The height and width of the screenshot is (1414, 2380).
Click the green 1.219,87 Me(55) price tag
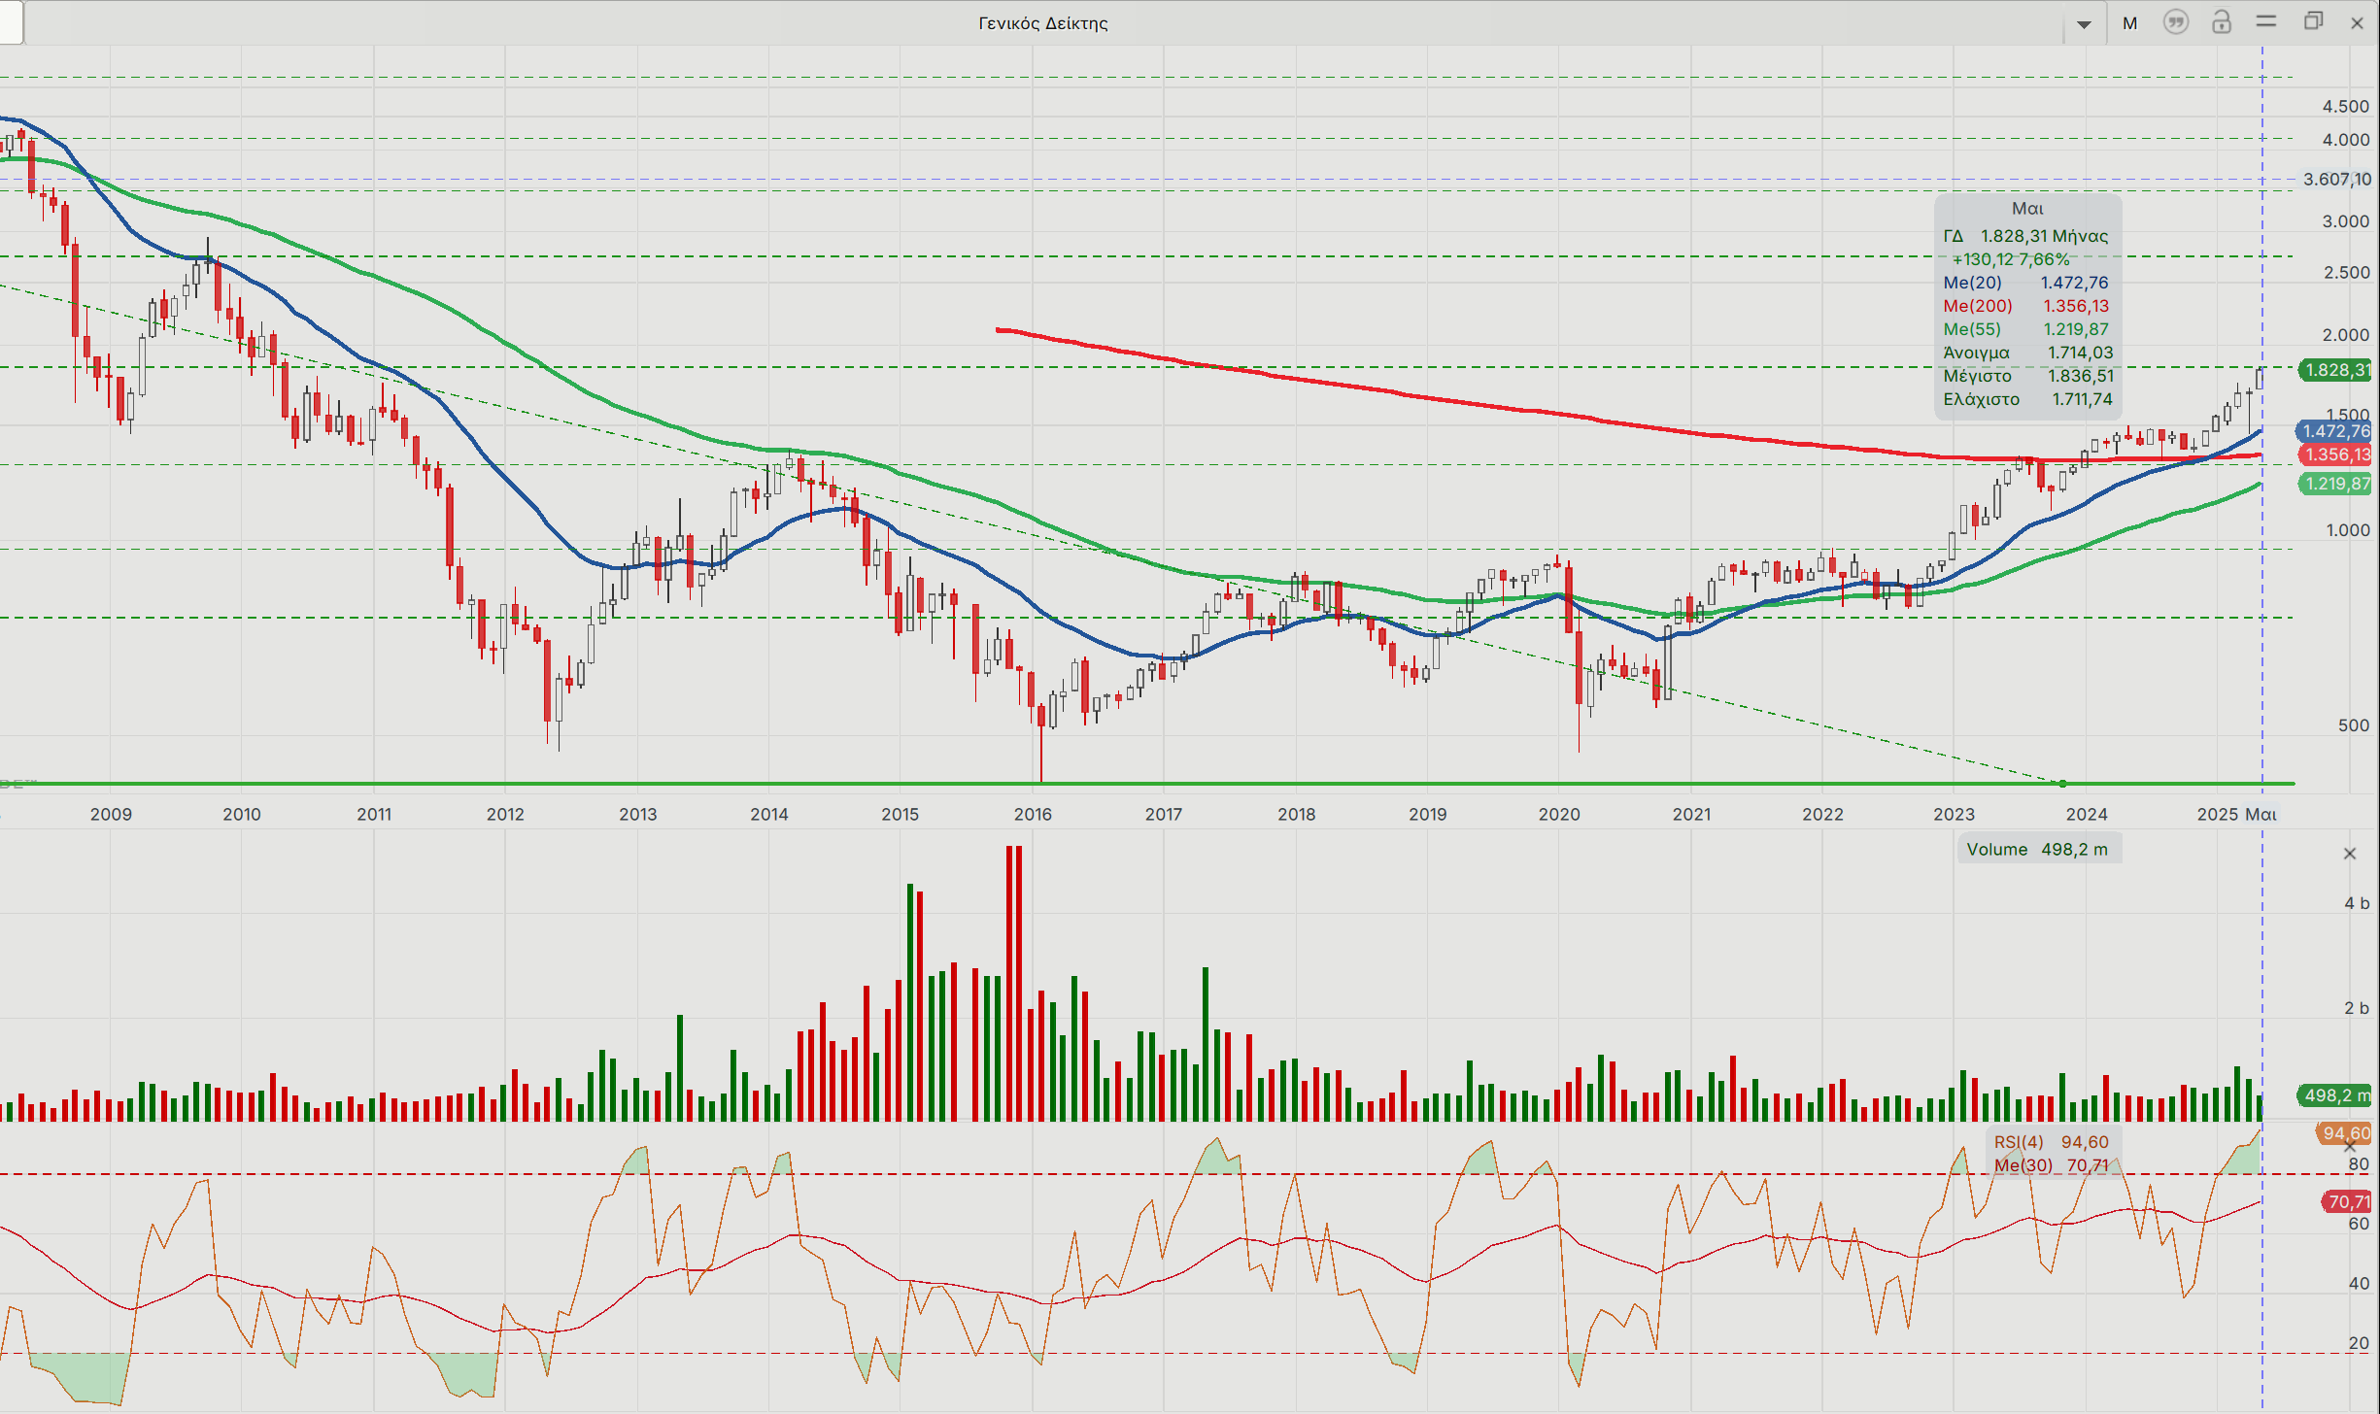[x=2335, y=484]
